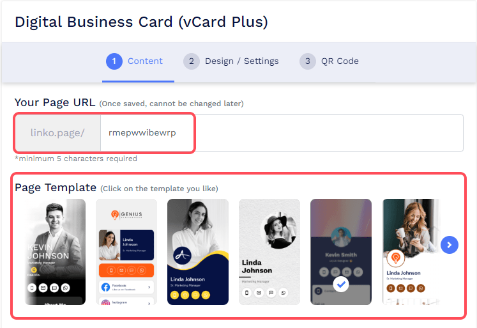Click the orange lightbulb logo on last template
The height and width of the screenshot is (328, 477).
395,258
